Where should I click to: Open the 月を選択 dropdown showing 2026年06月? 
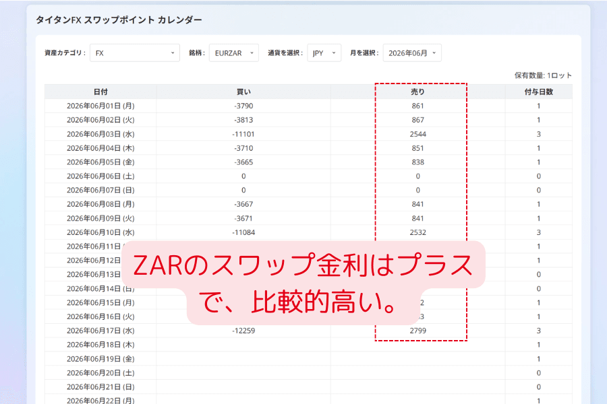pos(412,53)
